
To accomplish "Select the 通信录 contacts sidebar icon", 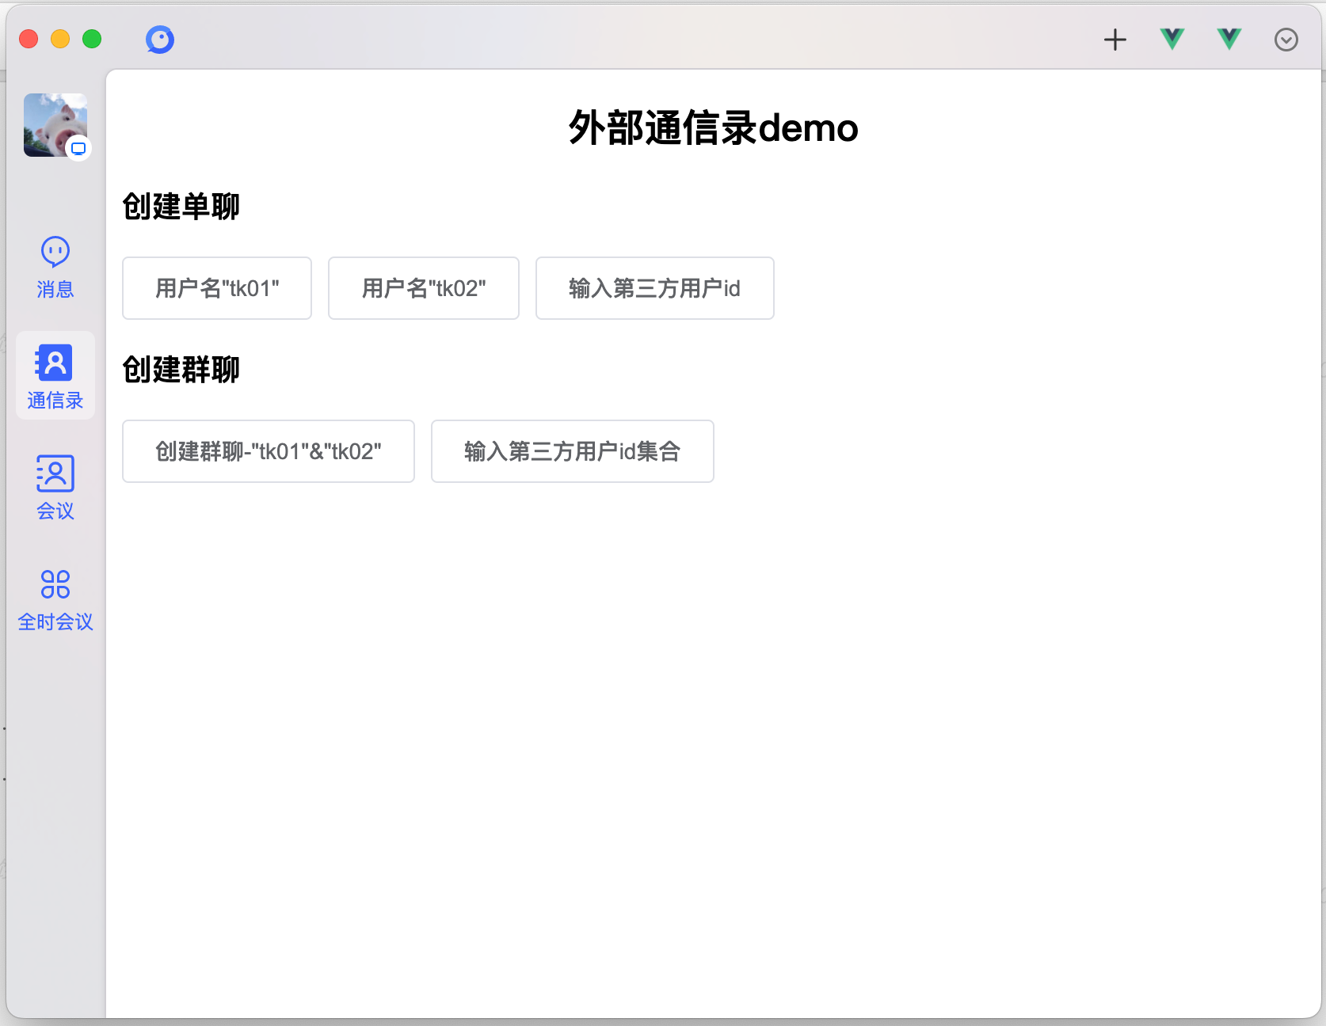I will click(x=55, y=376).
